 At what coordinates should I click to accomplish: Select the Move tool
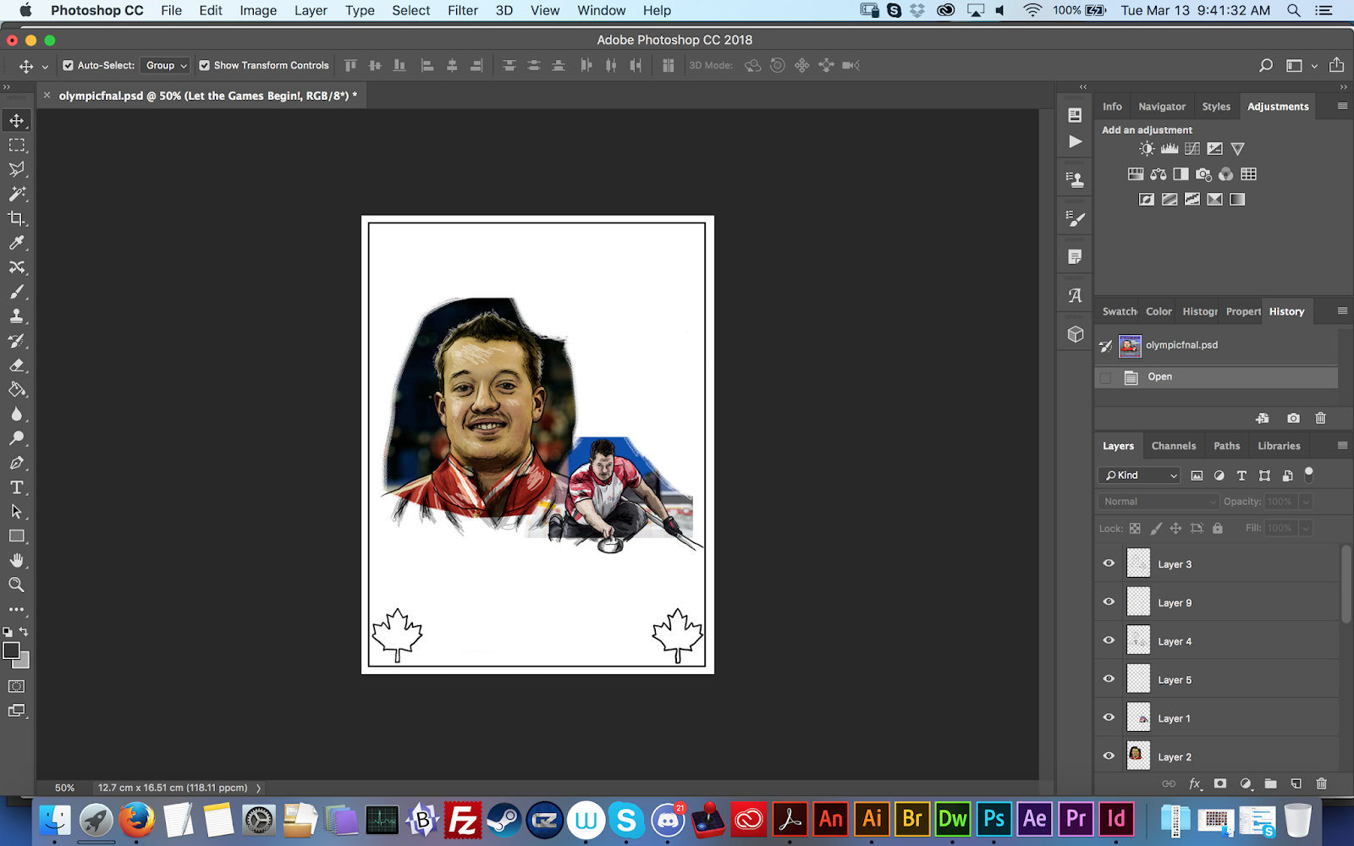click(x=17, y=121)
